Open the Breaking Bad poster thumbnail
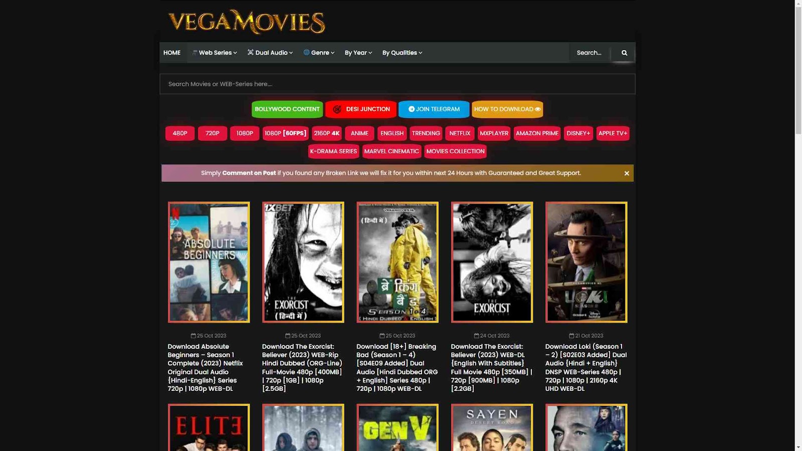Viewport: 802px width, 451px height. click(x=397, y=262)
